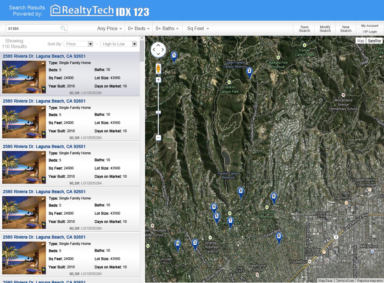This screenshot has width=384, height=283.
Task: Click the results list scrollbar thumb
Action: (142, 51)
